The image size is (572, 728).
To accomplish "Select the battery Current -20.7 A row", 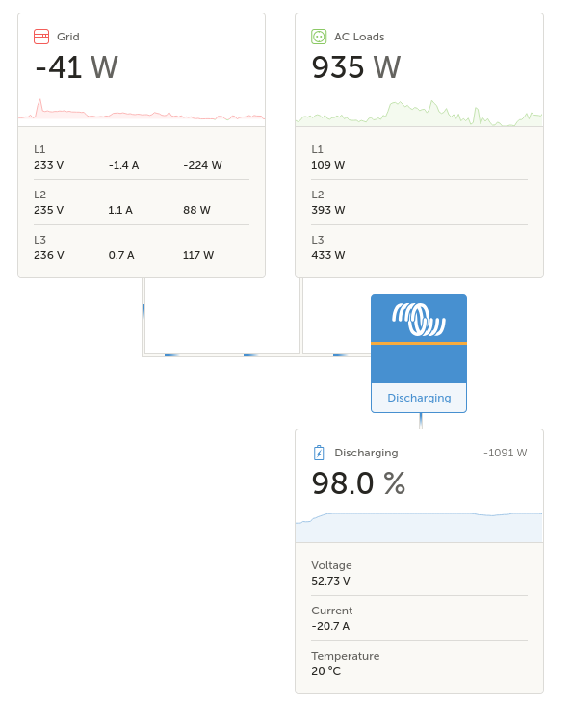I will (x=419, y=618).
